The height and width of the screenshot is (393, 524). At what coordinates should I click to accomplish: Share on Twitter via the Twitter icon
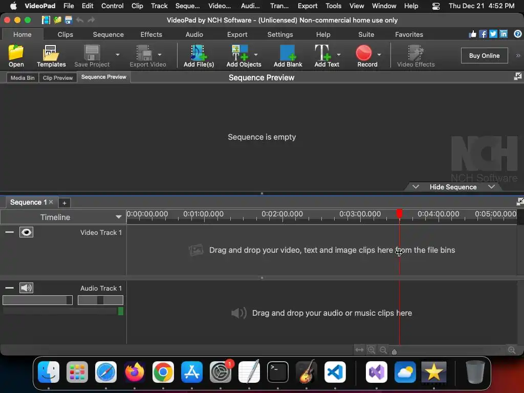tap(493, 34)
